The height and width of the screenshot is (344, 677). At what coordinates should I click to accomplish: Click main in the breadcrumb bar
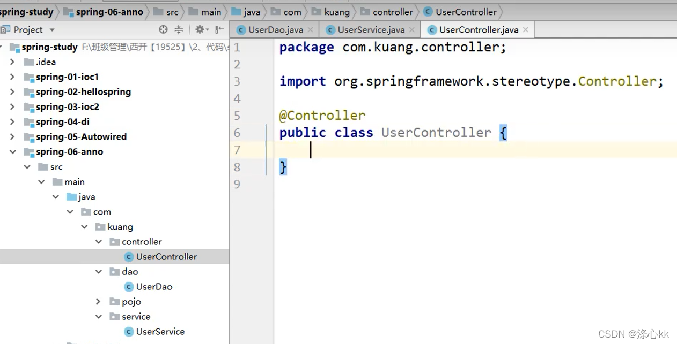click(x=205, y=12)
